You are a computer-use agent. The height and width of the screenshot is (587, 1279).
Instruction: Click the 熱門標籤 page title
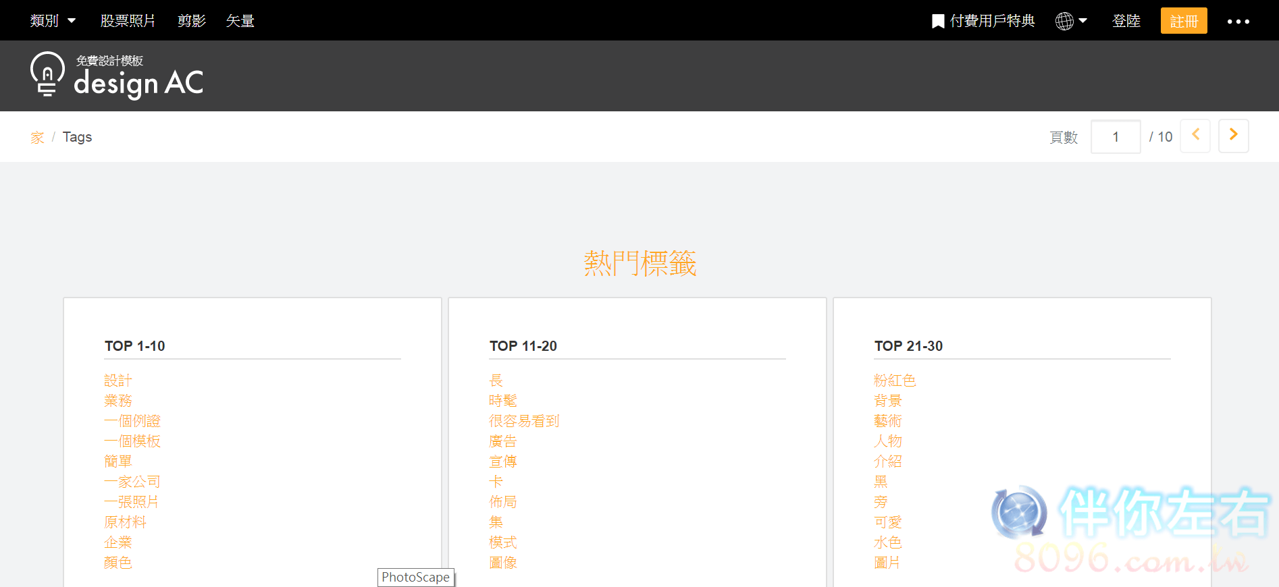[x=640, y=263]
